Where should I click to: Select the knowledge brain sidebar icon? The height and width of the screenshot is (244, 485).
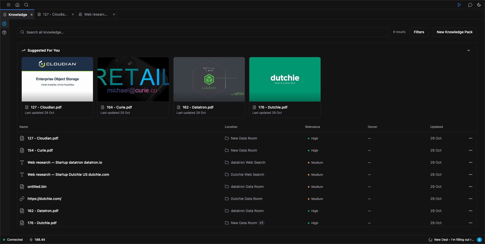click(4, 24)
